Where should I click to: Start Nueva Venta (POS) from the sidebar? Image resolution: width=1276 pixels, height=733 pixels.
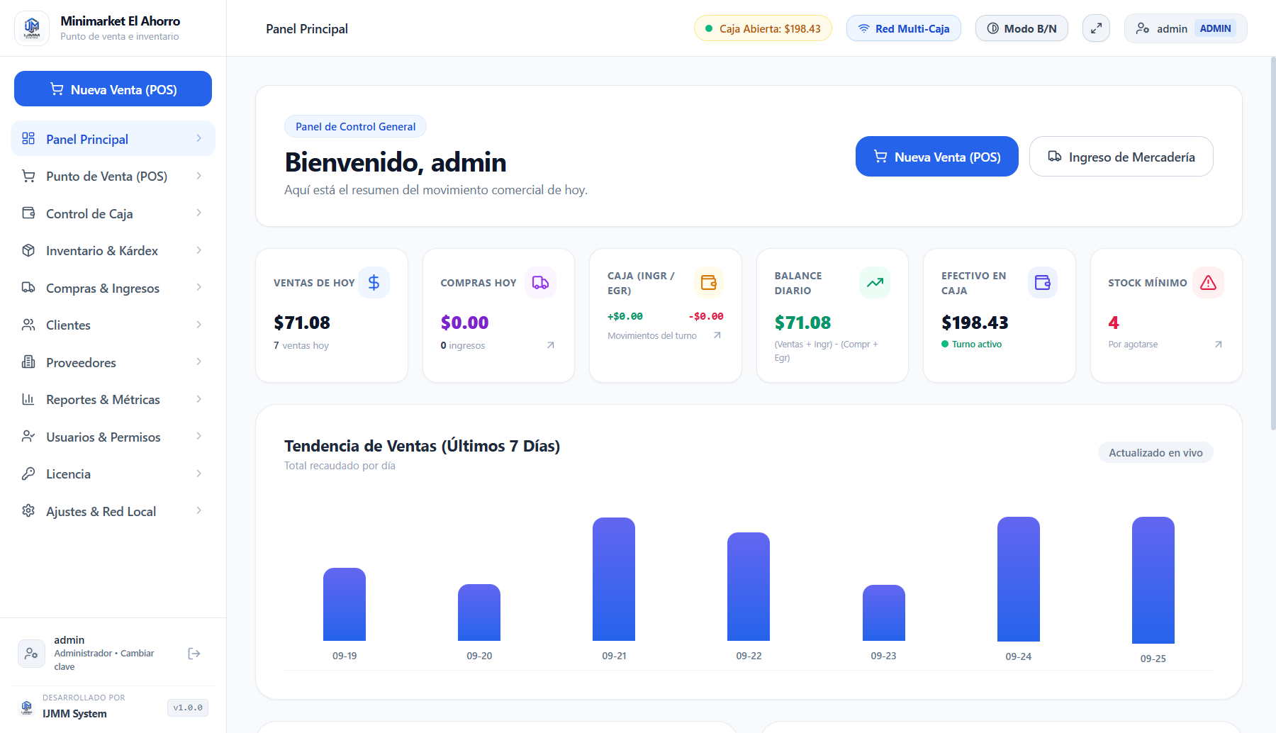pyautogui.click(x=113, y=89)
